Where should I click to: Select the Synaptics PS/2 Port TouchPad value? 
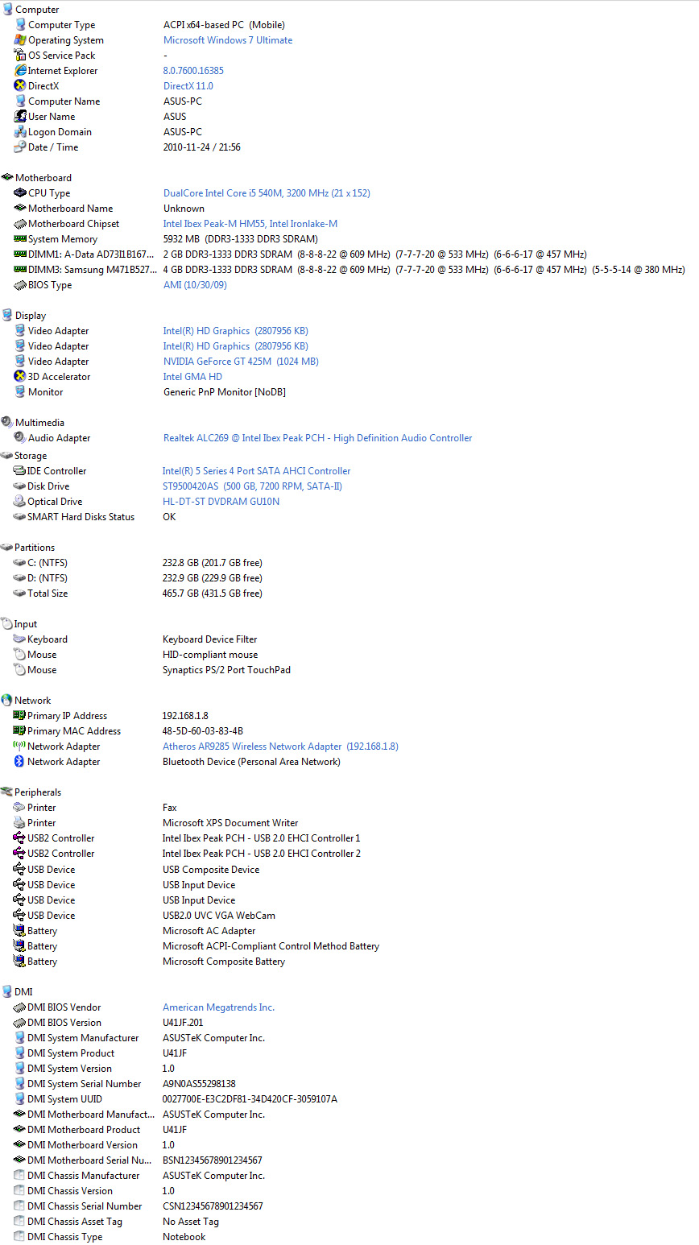[x=226, y=670]
